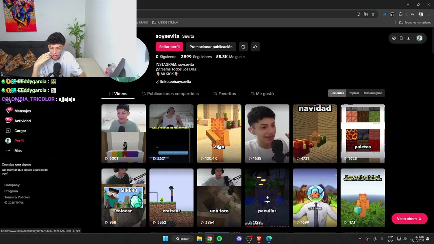Click the Editar perfil button

(169, 47)
